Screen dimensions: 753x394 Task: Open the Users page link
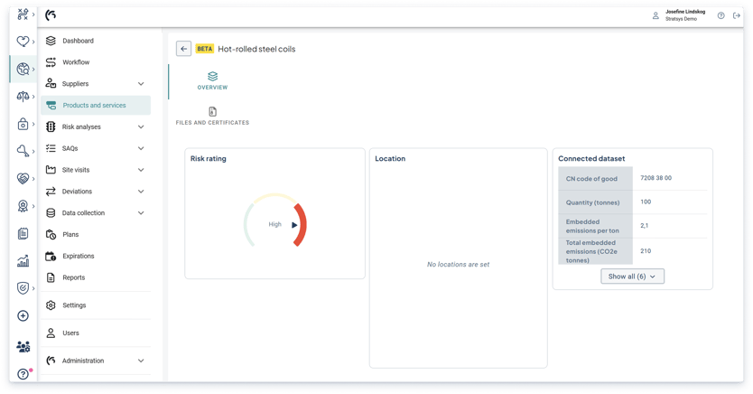[70, 333]
